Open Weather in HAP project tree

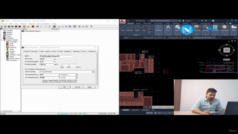pyautogui.click(x=9, y=31)
